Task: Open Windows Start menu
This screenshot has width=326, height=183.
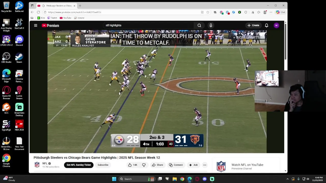Action: pos(114,179)
